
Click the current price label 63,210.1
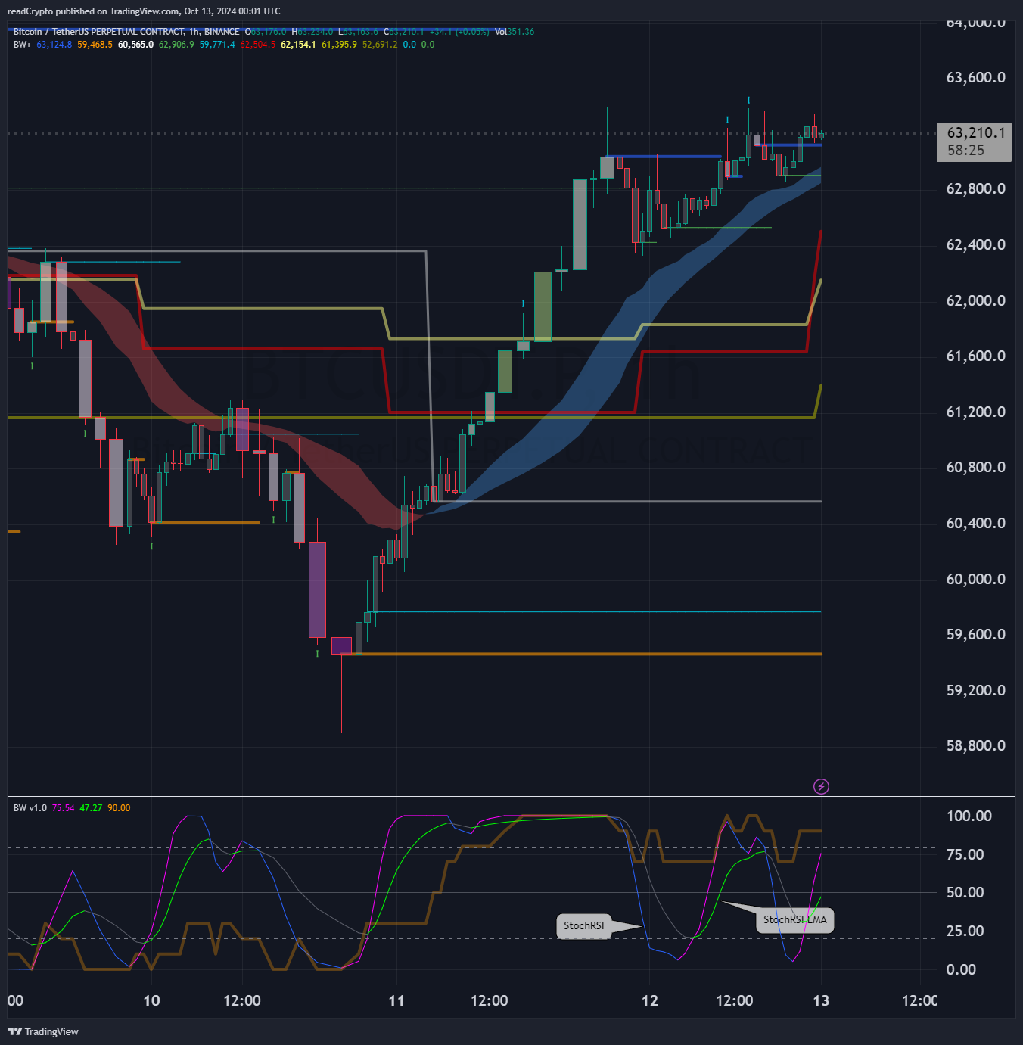[x=976, y=133]
